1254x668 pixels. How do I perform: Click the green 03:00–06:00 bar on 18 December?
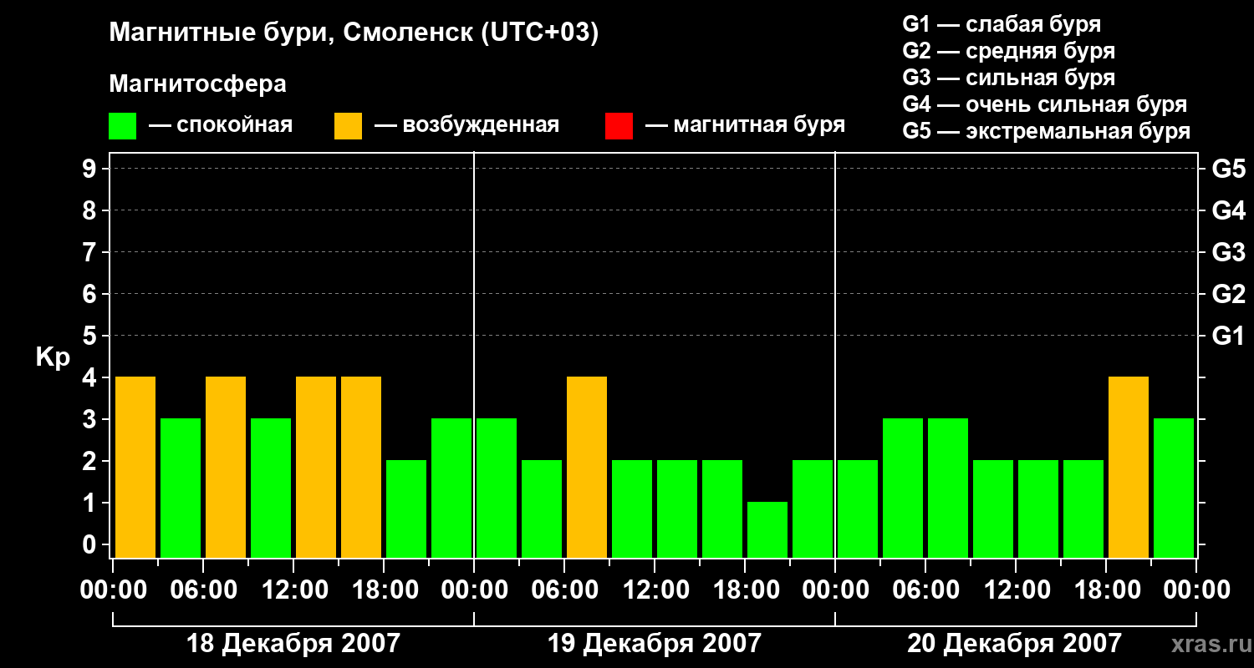click(181, 488)
